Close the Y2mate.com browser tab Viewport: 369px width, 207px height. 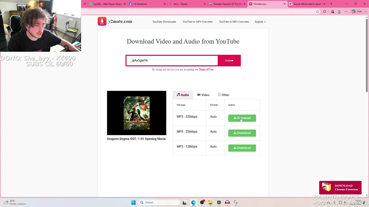click(285, 4)
